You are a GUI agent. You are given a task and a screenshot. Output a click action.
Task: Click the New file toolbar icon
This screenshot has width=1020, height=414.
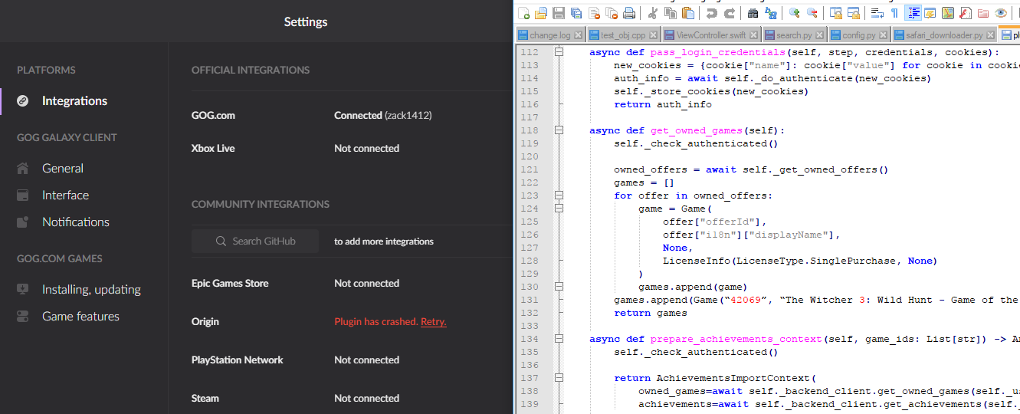pos(524,13)
